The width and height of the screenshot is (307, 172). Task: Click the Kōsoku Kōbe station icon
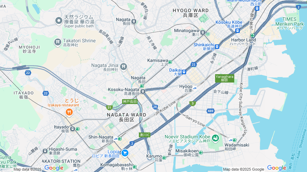pos(238,31)
